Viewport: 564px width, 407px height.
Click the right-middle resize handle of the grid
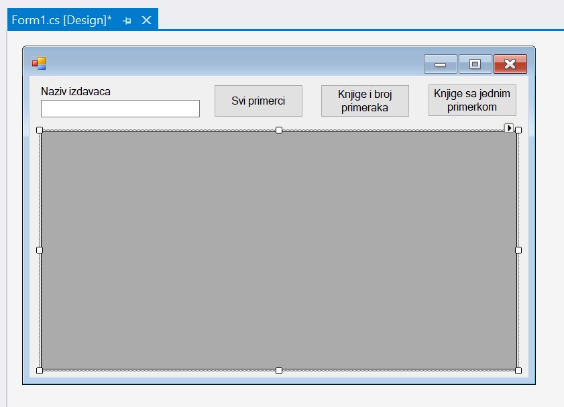coord(518,250)
